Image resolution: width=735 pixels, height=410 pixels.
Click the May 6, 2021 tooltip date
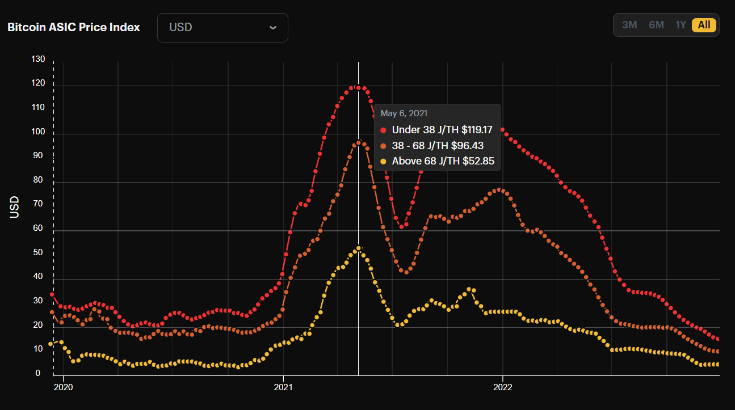tap(404, 113)
